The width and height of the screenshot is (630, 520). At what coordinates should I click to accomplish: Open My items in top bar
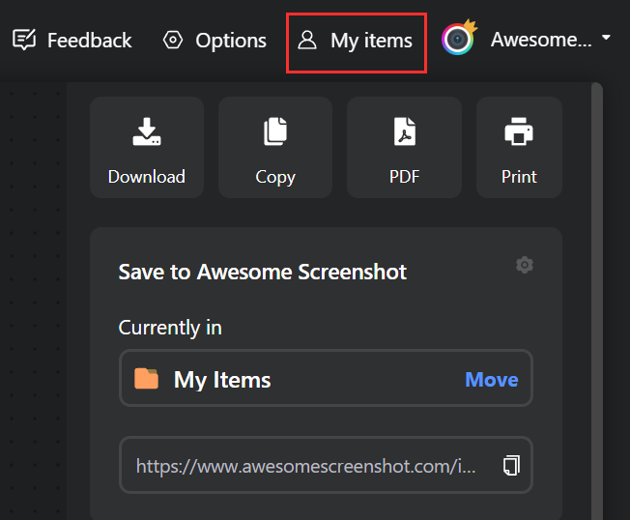click(356, 42)
